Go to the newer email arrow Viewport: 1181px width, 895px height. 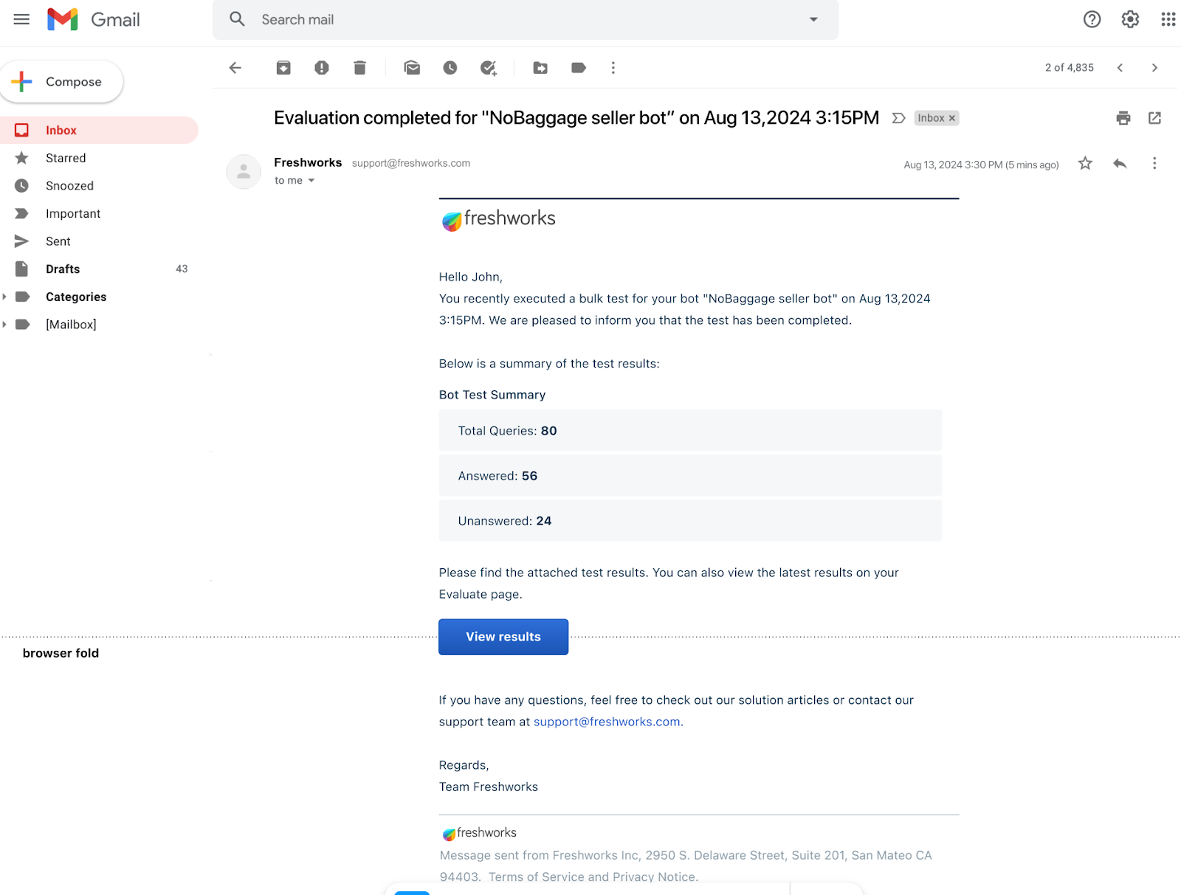coord(1120,68)
